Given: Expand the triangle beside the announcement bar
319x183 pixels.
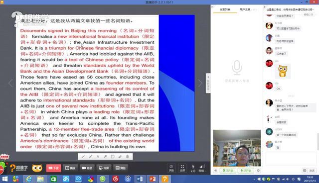Looking at the screenshot, I should tap(265, 6).
